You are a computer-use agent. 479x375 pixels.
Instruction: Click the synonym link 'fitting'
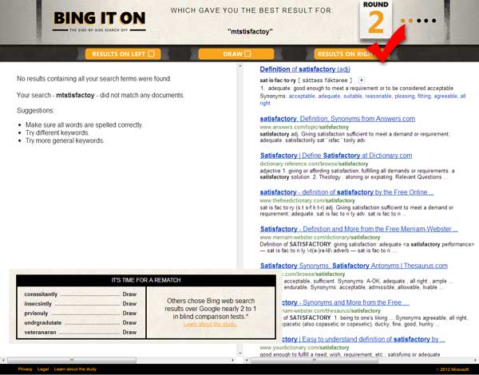[425, 97]
